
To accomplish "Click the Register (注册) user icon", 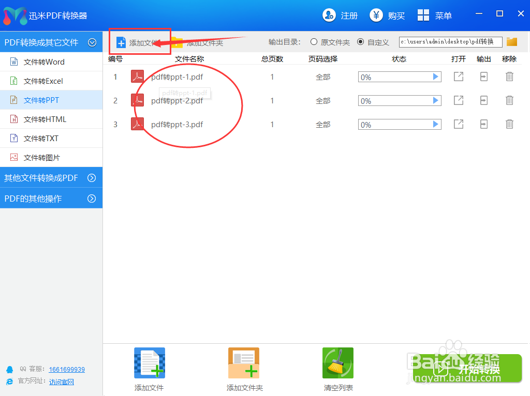I will click(329, 15).
